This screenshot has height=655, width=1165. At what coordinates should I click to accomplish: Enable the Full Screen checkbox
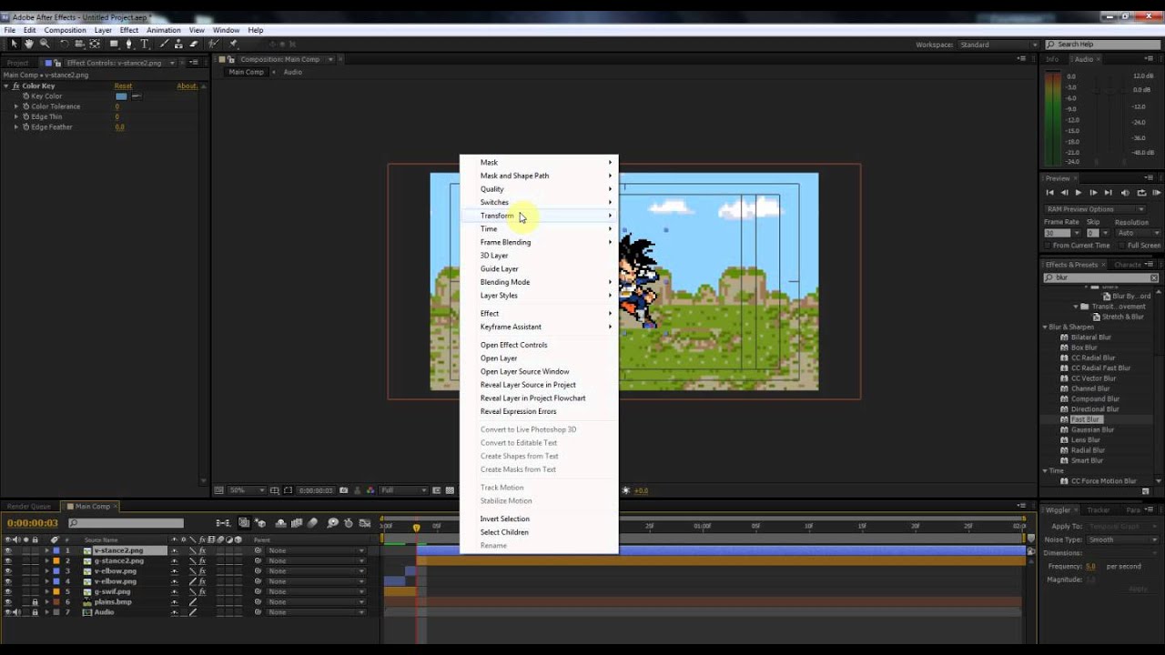tap(1121, 245)
